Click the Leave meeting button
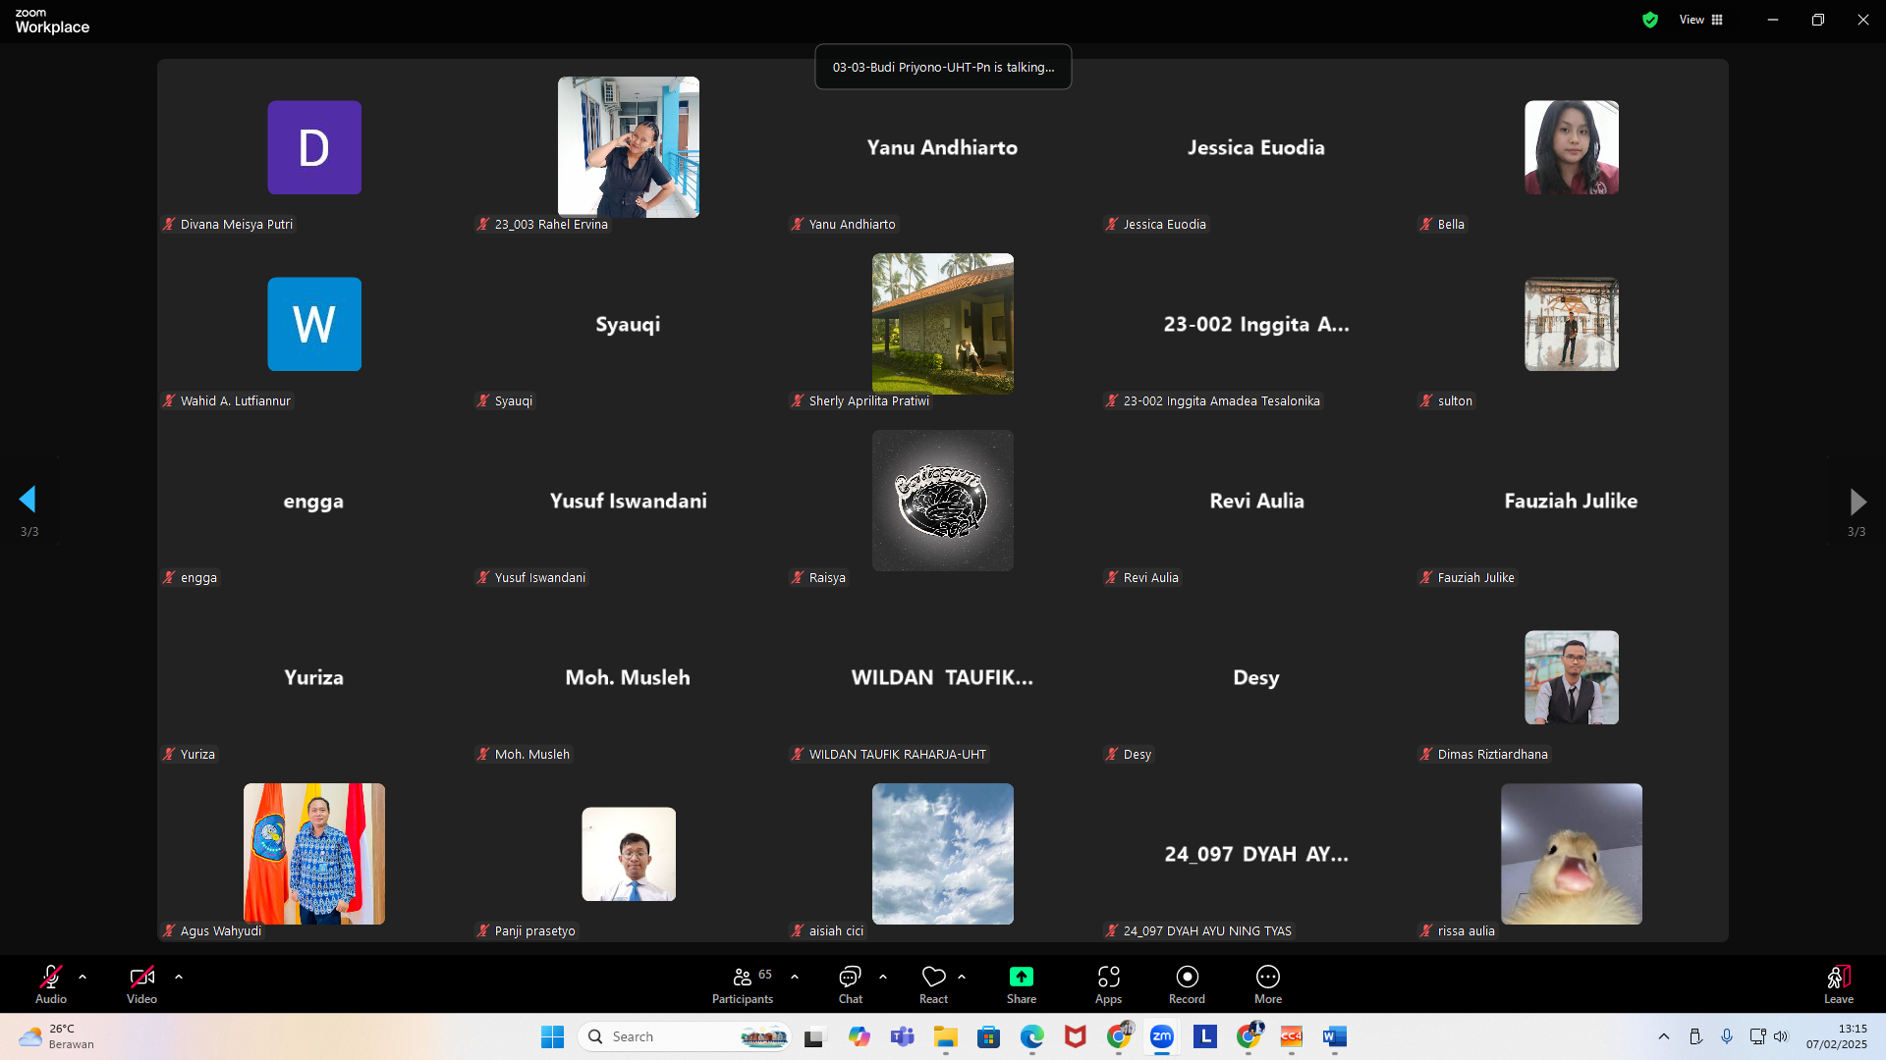 (1838, 979)
